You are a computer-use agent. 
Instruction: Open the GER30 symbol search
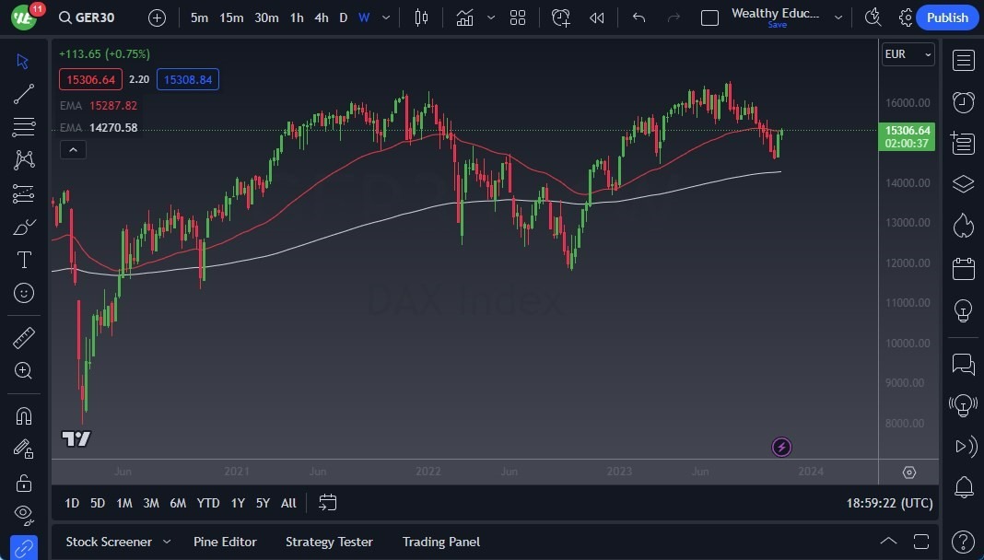87,17
